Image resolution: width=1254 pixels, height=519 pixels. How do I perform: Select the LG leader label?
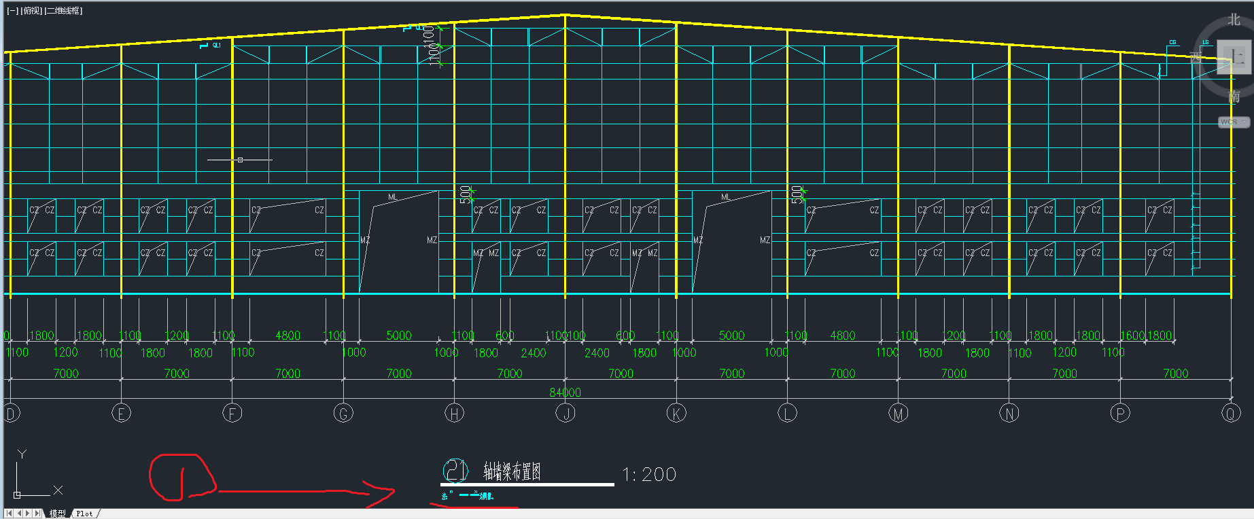1206,43
